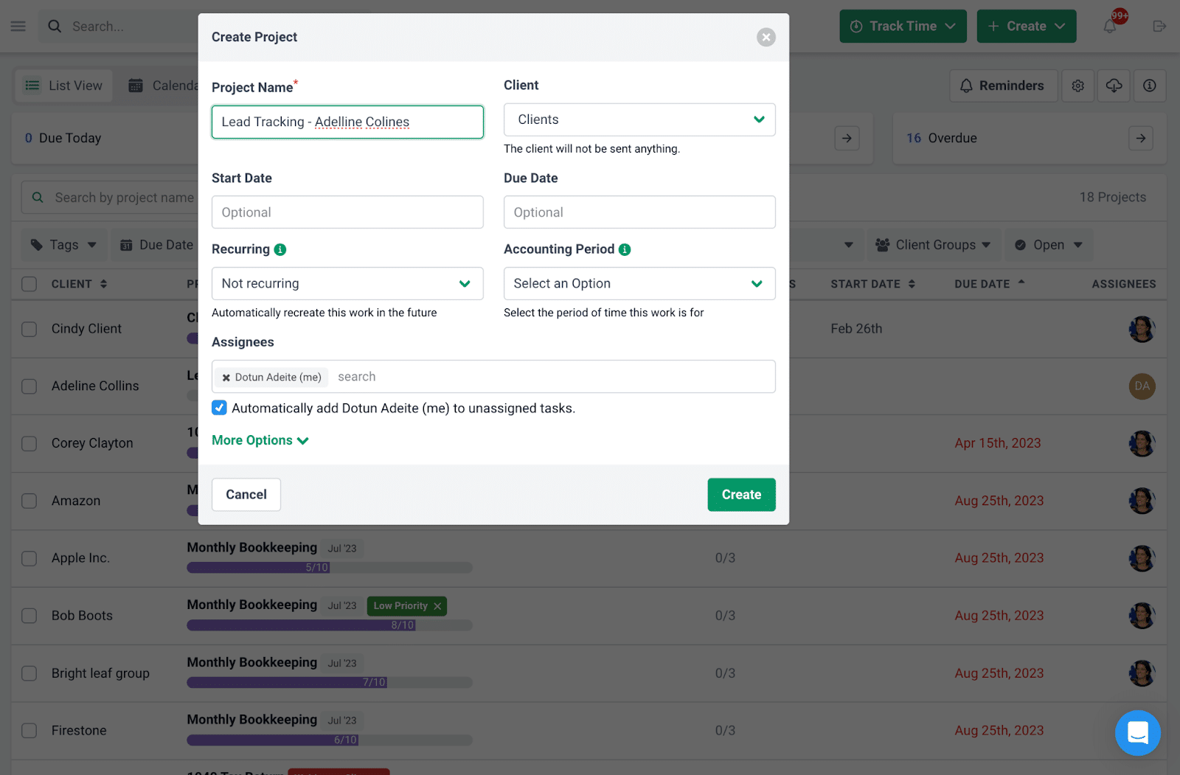Open the Create dropdown in top bar

pos(1027,27)
